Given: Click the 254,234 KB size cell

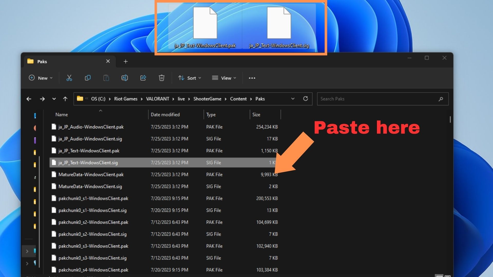Looking at the screenshot, I should tap(267, 127).
